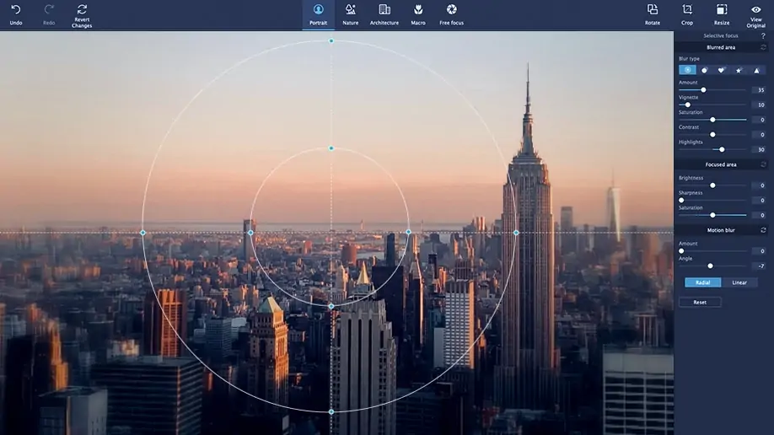The image size is (774, 435).
Task: Click the Brightness value field
Action: pyautogui.click(x=759, y=185)
